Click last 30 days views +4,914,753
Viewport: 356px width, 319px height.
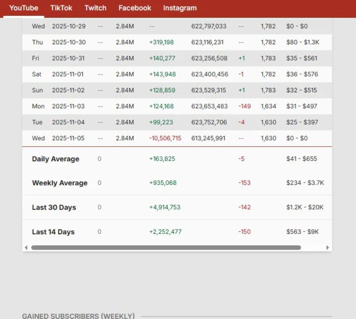(x=165, y=207)
